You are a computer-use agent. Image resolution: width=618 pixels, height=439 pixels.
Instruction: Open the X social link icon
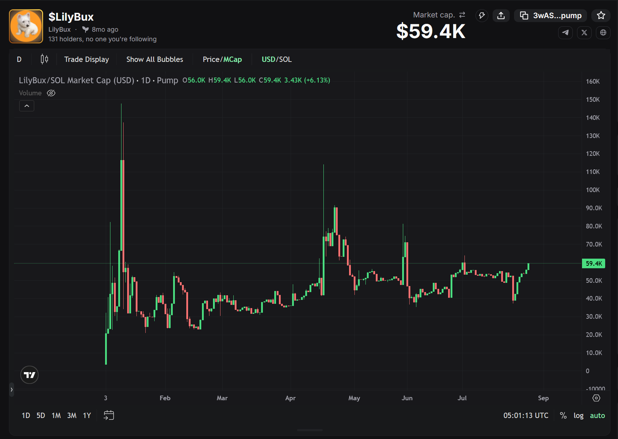[584, 33]
